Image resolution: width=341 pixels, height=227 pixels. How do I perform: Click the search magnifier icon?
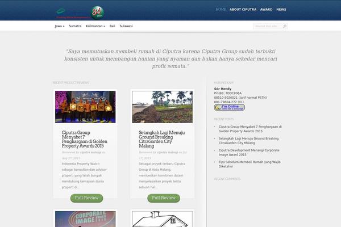[x=285, y=26]
